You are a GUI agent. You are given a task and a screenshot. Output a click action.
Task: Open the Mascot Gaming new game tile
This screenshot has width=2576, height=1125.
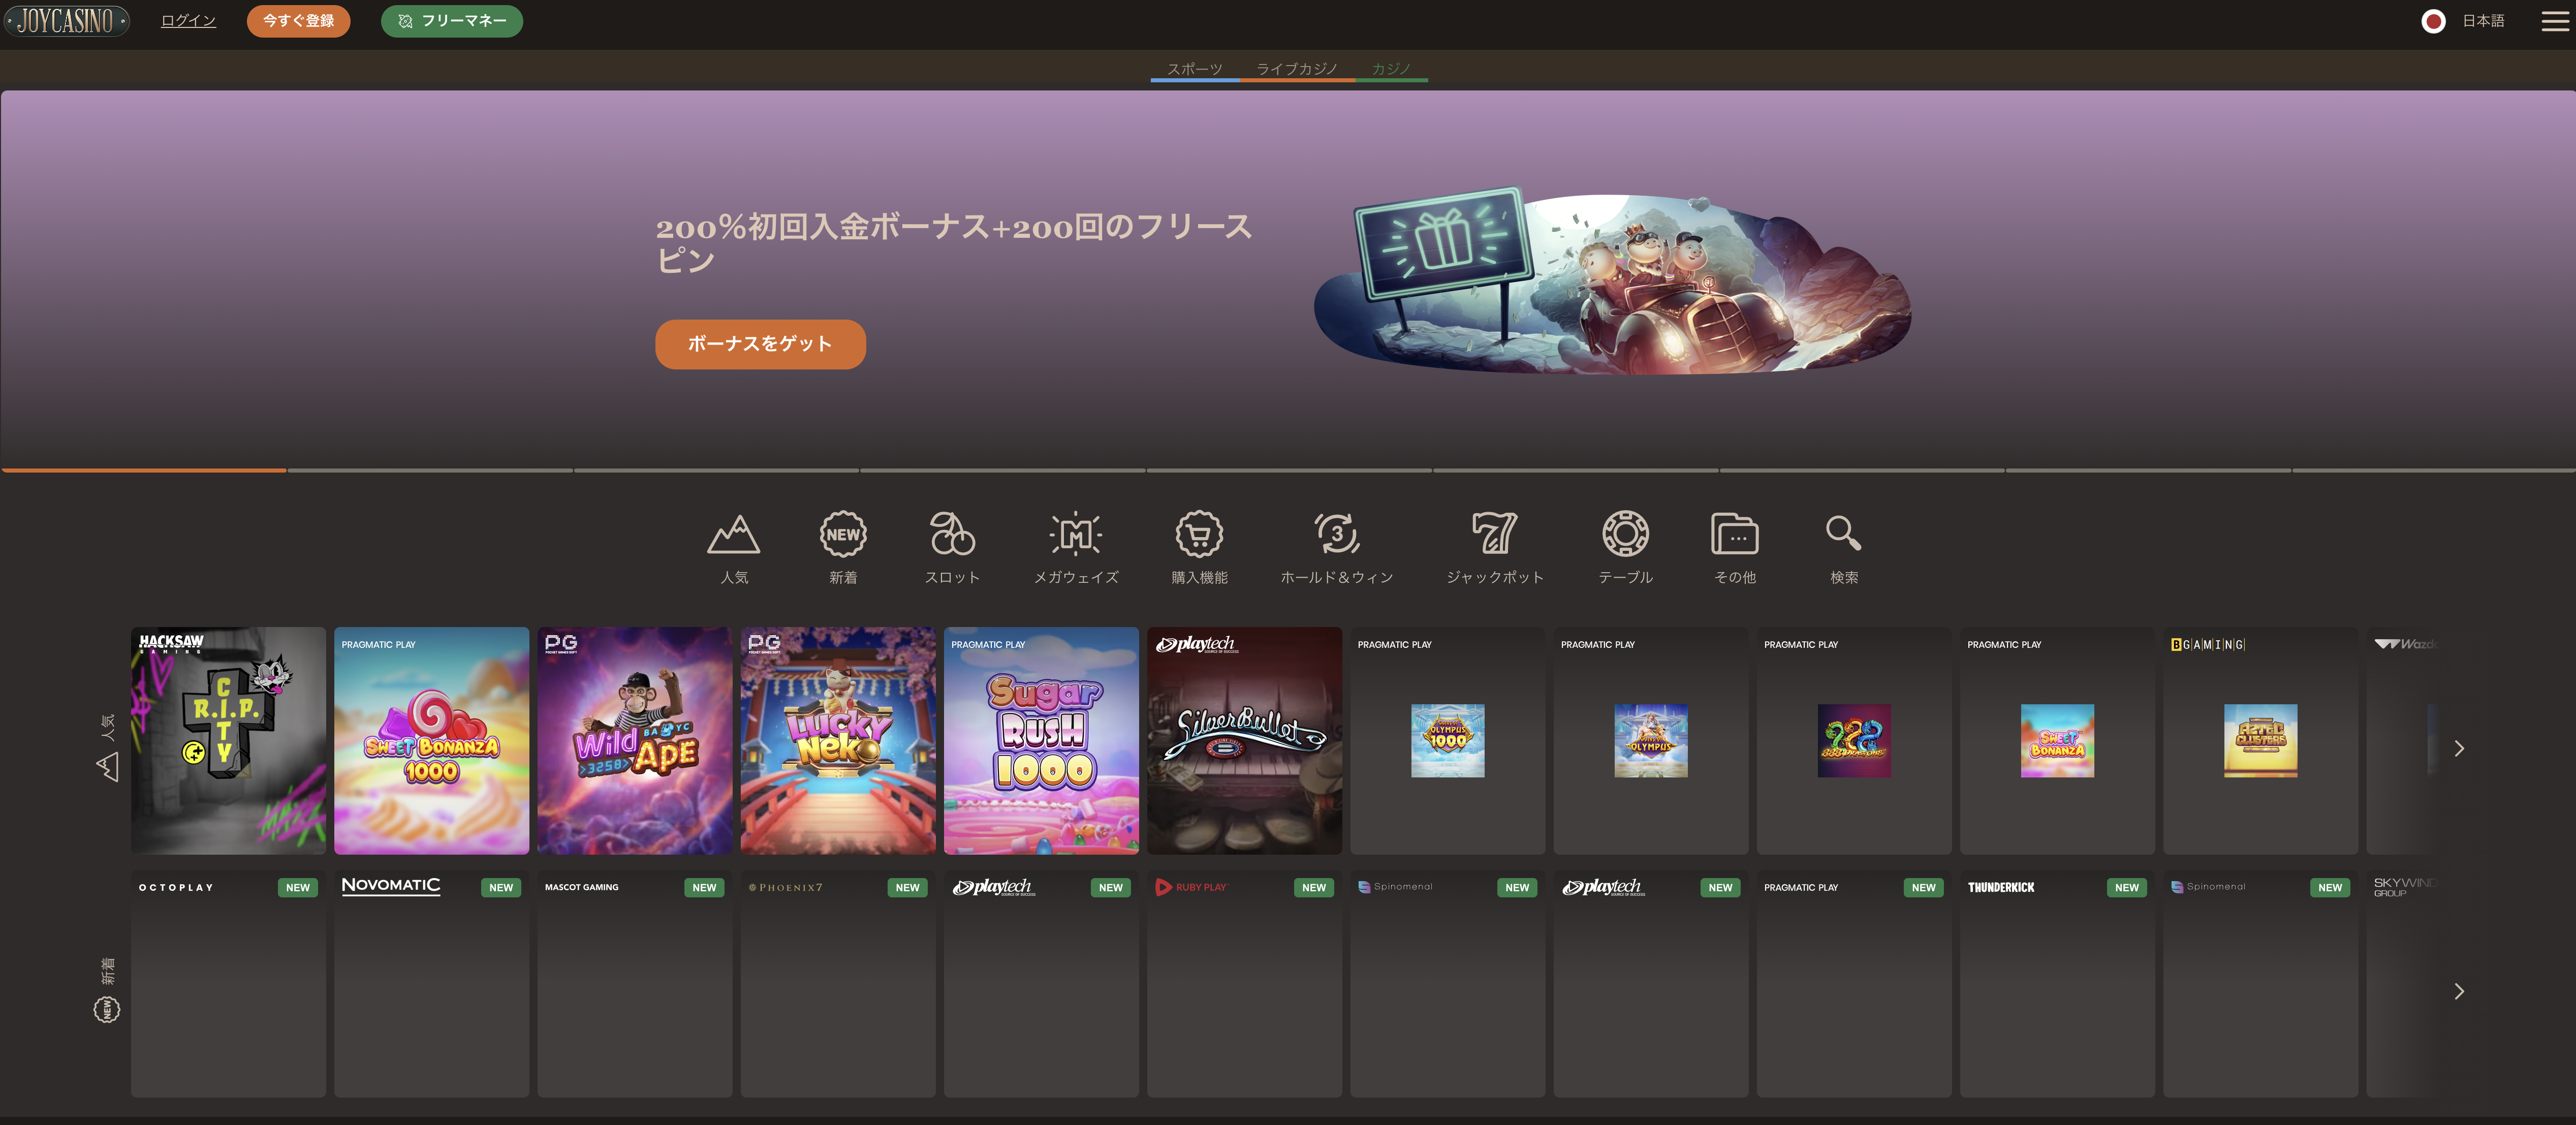(x=635, y=984)
